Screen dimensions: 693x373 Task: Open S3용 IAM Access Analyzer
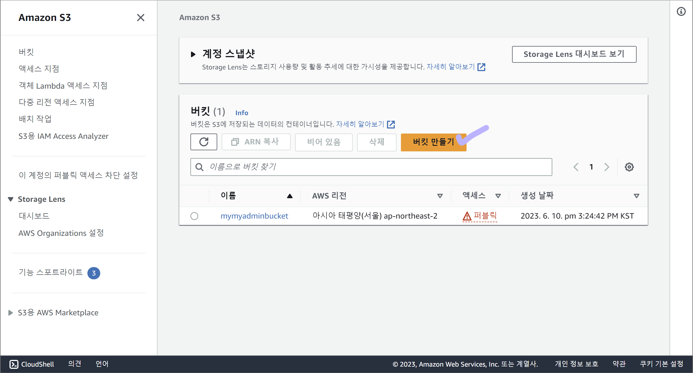[63, 136]
